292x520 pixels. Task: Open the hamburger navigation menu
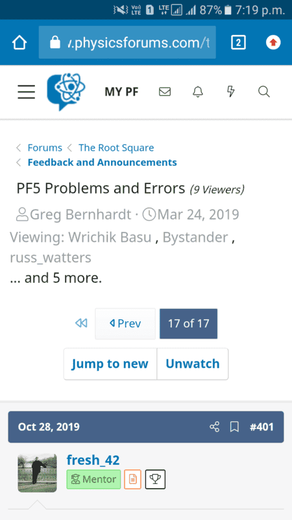click(x=26, y=92)
